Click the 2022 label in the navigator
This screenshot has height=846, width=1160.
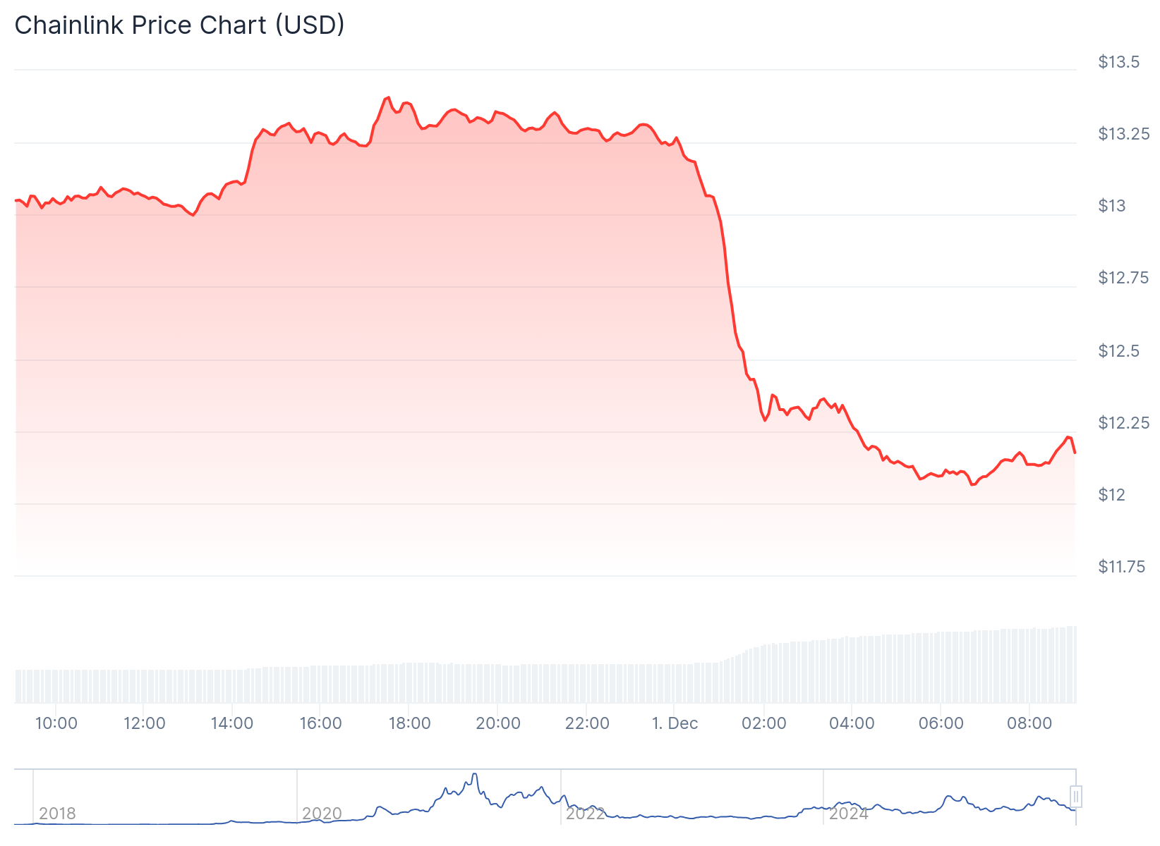pyautogui.click(x=586, y=814)
